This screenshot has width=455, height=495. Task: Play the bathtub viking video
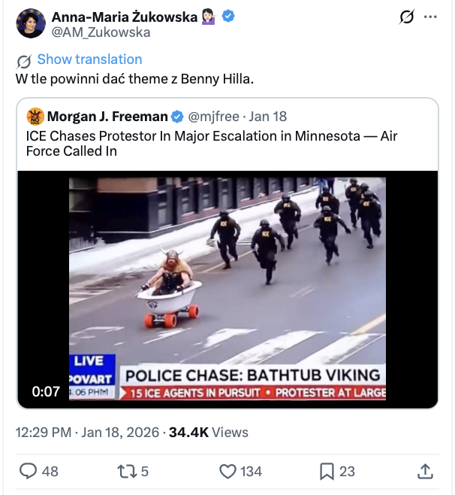tap(227, 290)
